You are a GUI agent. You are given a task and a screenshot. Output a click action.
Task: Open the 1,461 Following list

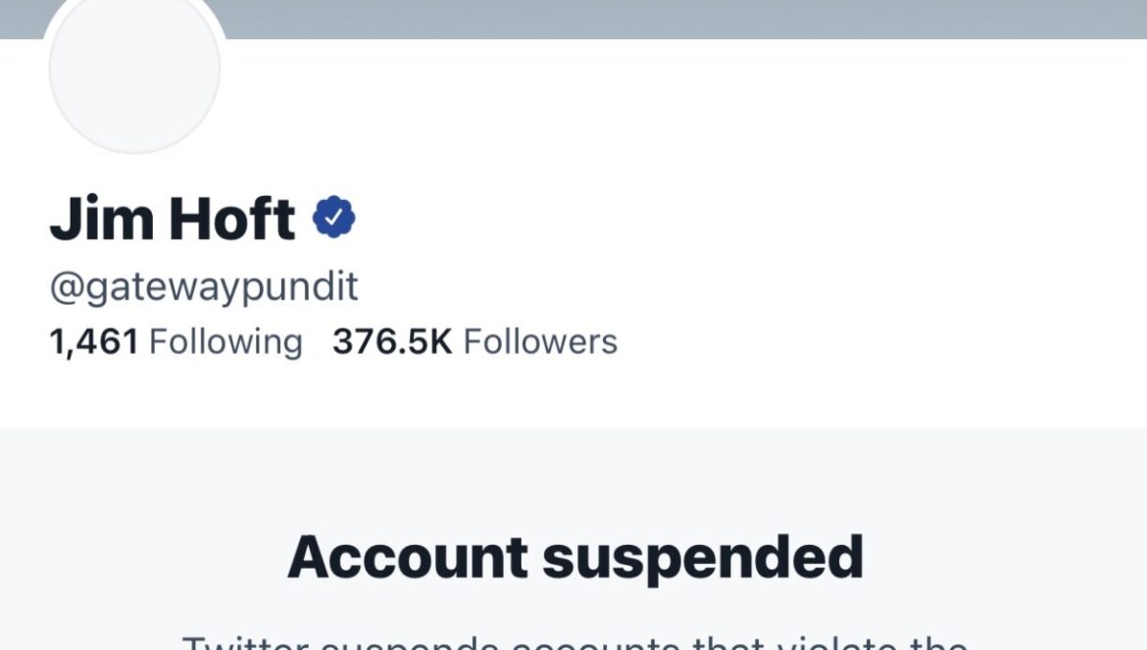click(175, 342)
